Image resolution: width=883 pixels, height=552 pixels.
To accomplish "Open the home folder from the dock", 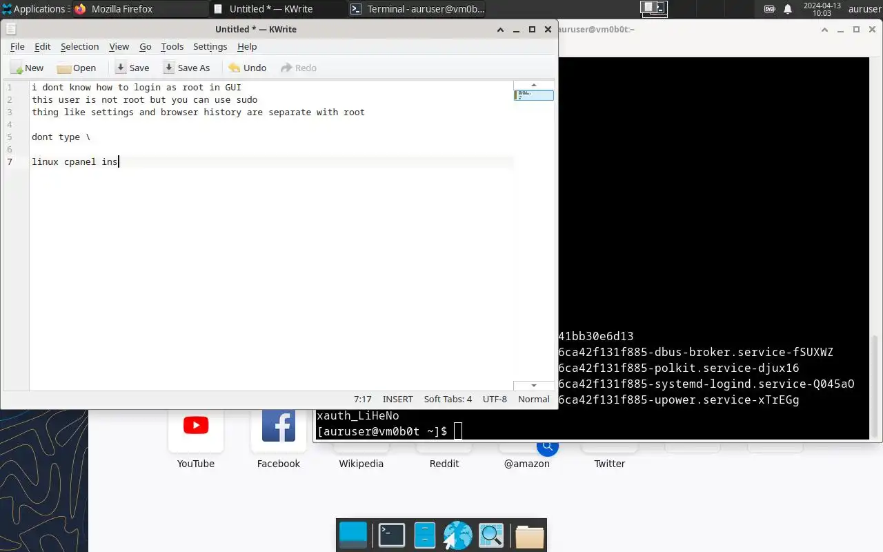I will click(530, 535).
